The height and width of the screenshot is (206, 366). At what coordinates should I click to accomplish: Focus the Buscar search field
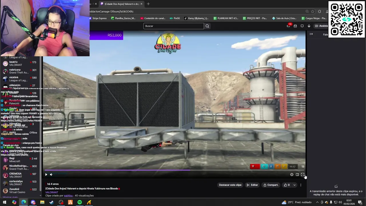click(x=174, y=26)
